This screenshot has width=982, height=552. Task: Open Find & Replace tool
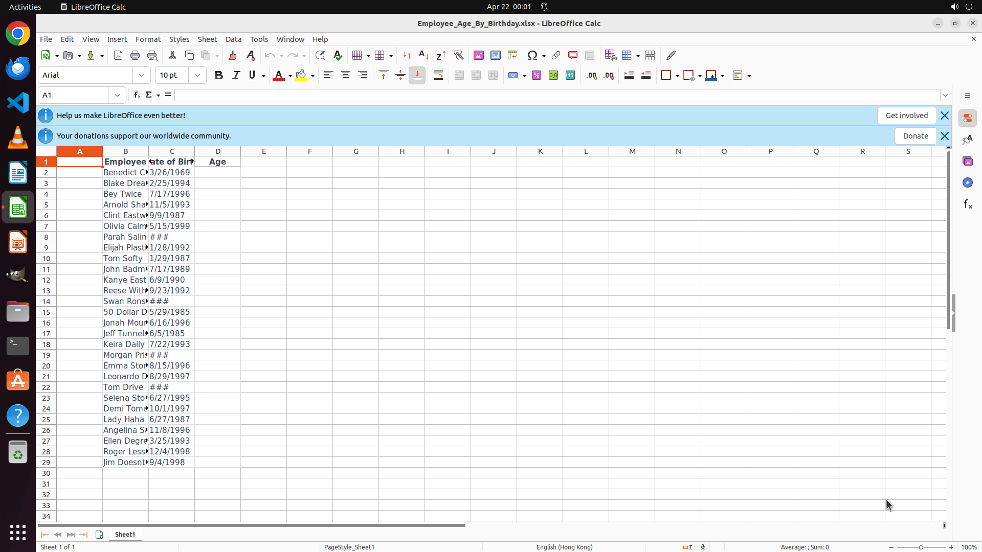(x=320, y=55)
